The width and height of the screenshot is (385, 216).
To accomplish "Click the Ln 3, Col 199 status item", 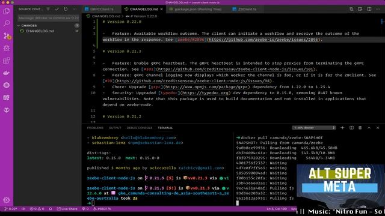I will tap(277, 209).
